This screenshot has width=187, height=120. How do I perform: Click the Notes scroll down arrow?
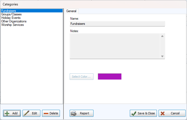(x=162, y=56)
